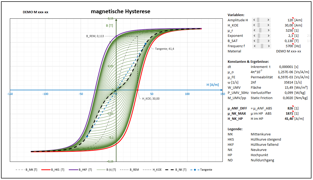The width and height of the screenshot is (313, 180).
Task: Decrease B_SAT with the left arrow
Action: [x=254, y=41]
